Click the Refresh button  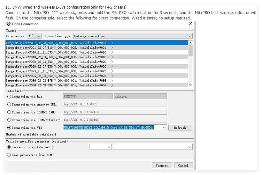pyautogui.click(x=180, y=128)
